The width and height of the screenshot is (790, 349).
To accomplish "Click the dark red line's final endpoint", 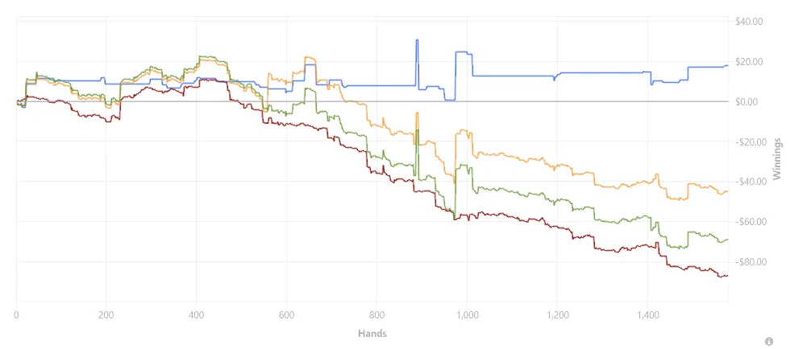I will point(727,276).
